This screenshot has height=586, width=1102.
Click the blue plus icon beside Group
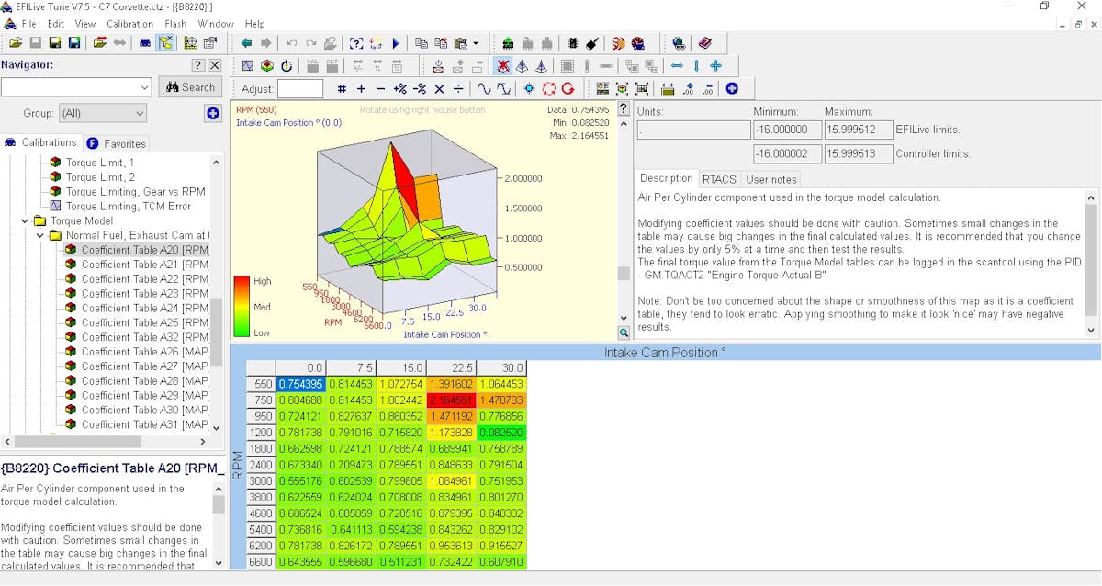(x=212, y=113)
